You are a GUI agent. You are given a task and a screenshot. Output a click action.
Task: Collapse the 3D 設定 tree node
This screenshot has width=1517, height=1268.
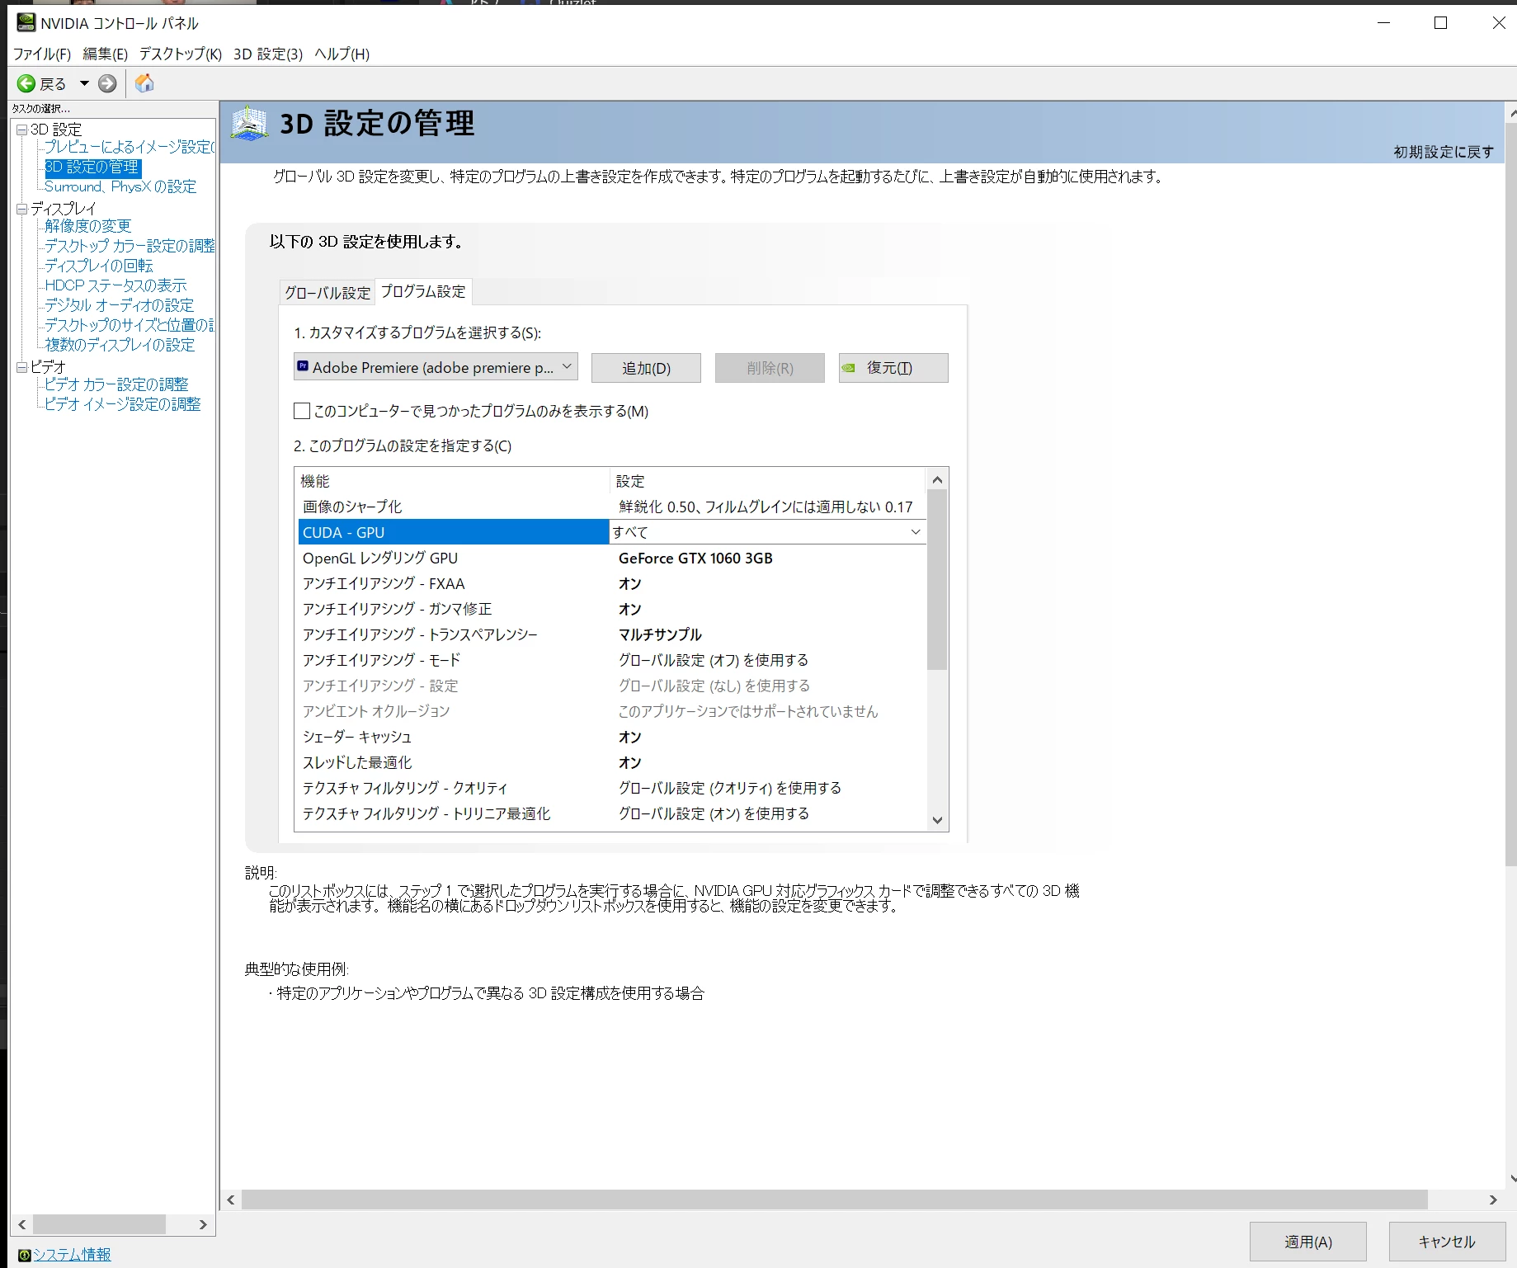point(21,130)
